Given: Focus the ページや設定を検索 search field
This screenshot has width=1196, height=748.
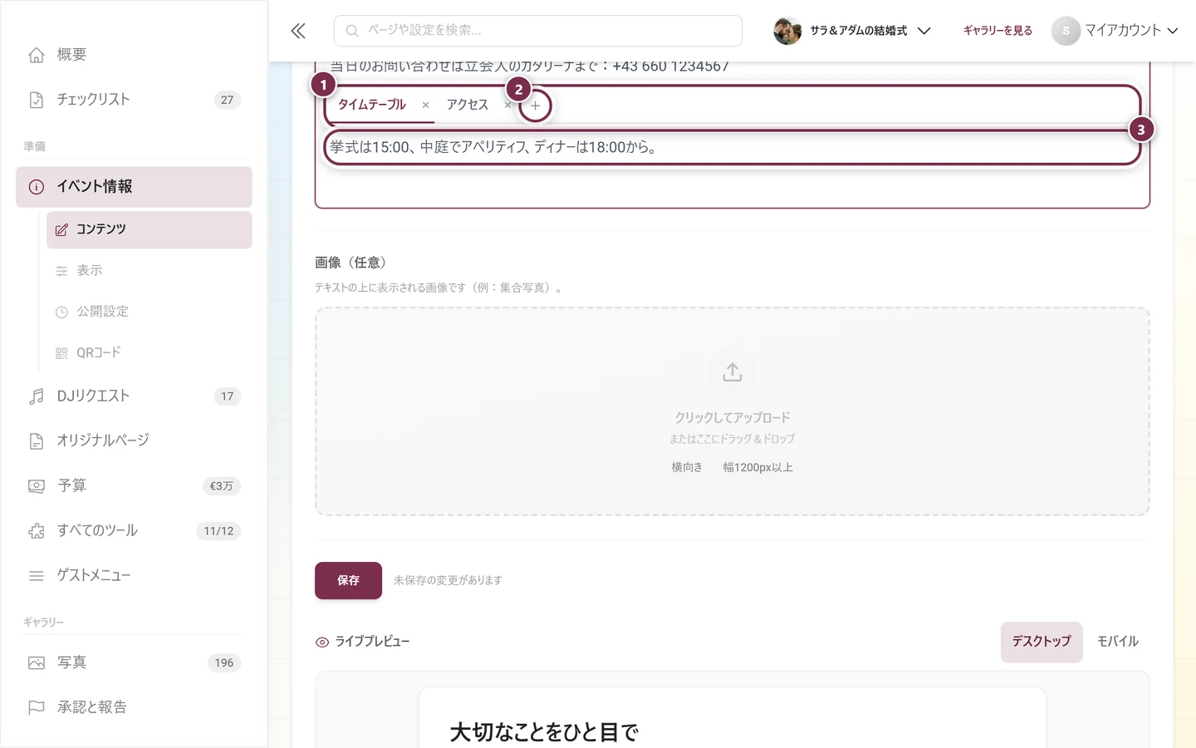Looking at the screenshot, I should click(538, 31).
